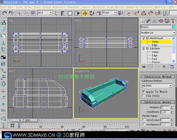Click the wavy water icon in the reactor toolbar
This screenshot has width=177, height=140.
pyautogui.click(x=3, y=110)
